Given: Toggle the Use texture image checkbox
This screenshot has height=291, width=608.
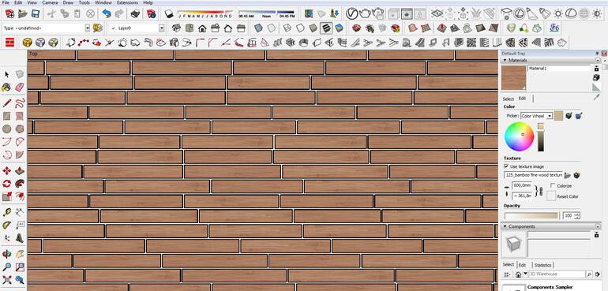Looking at the screenshot, I should (506, 166).
